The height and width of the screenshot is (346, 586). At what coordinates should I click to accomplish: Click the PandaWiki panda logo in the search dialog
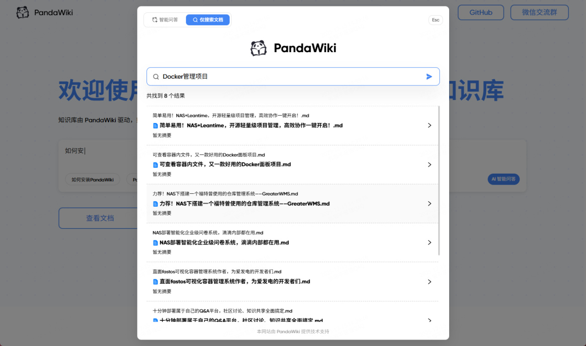pos(259,48)
